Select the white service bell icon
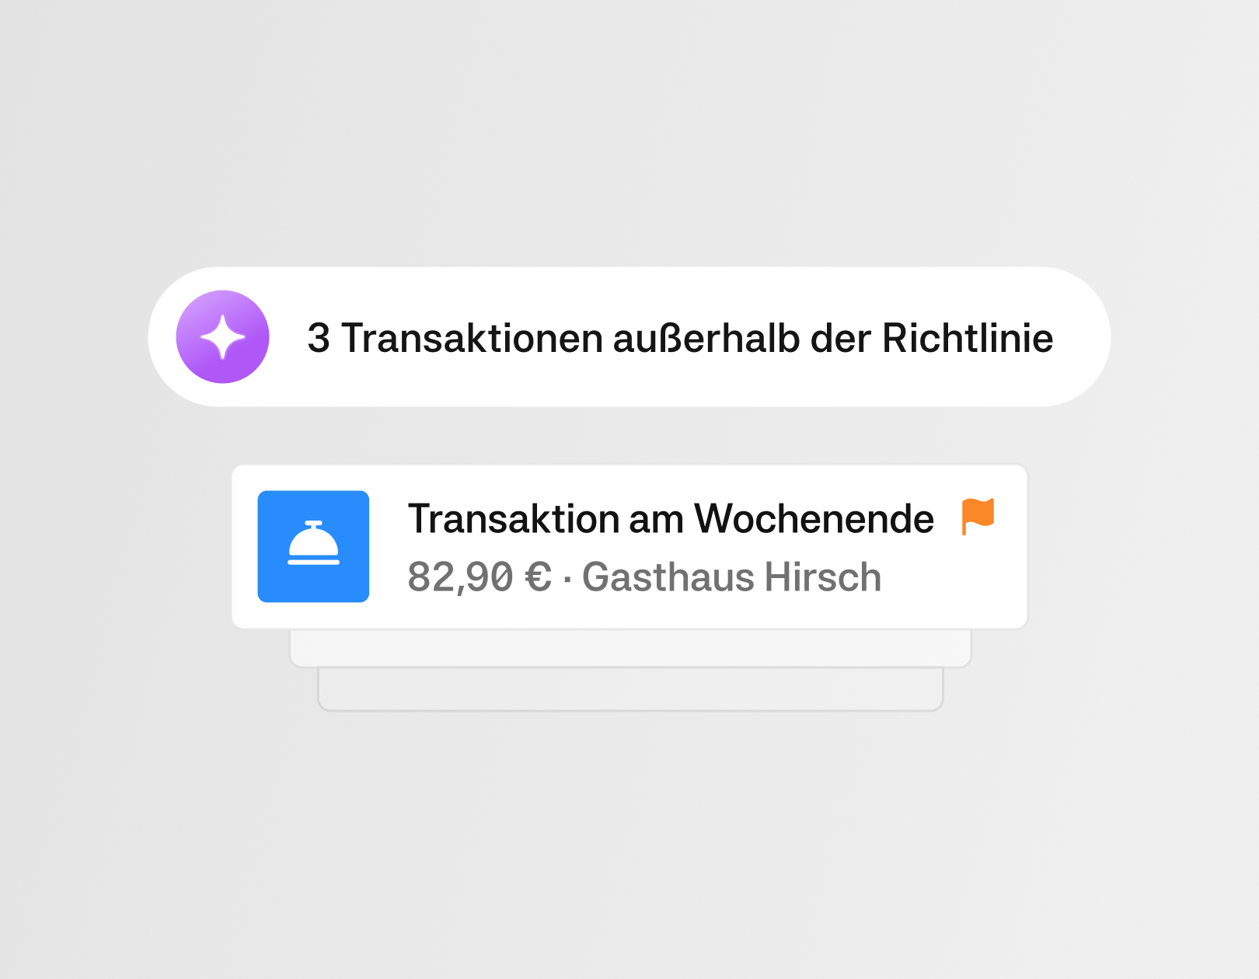 click(x=313, y=542)
